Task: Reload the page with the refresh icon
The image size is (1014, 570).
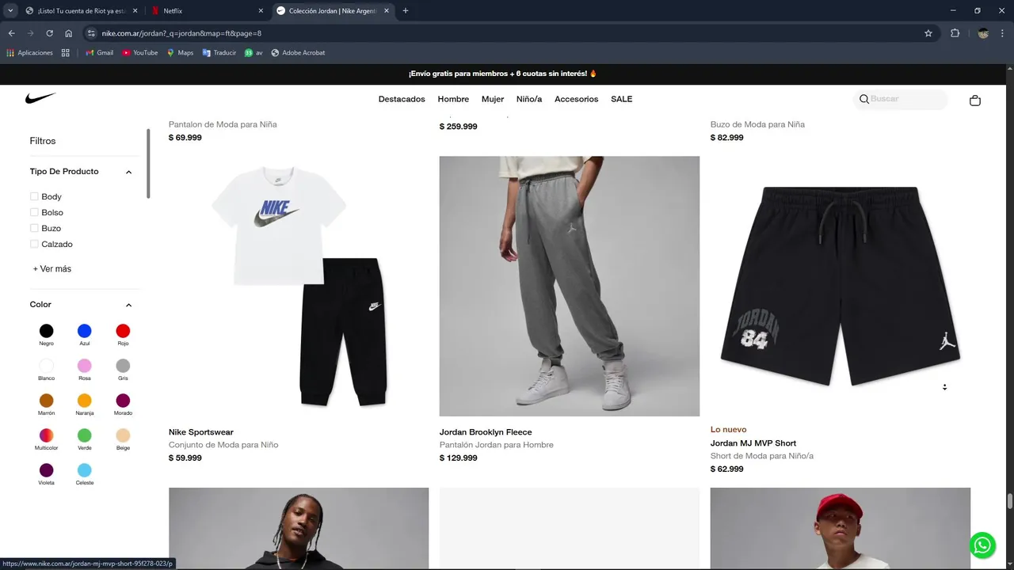Action: (49, 33)
